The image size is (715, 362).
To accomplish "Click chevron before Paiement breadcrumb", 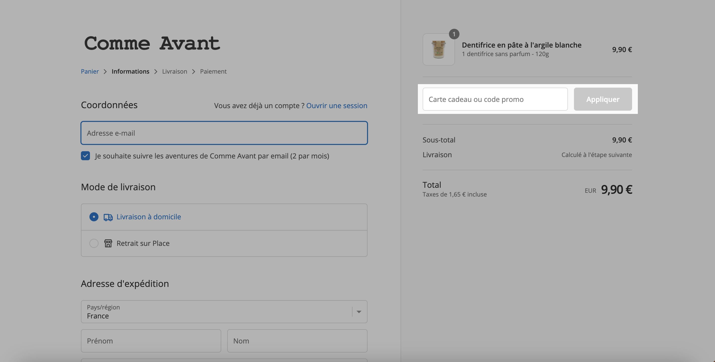I will (x=194, y=72).
